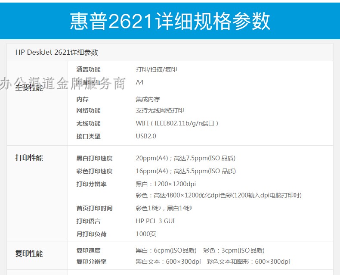Screen dimensions: 340x275
Task: Click the 彩色文本和图形：600×300dpi value
Action: tap(248, 262)
